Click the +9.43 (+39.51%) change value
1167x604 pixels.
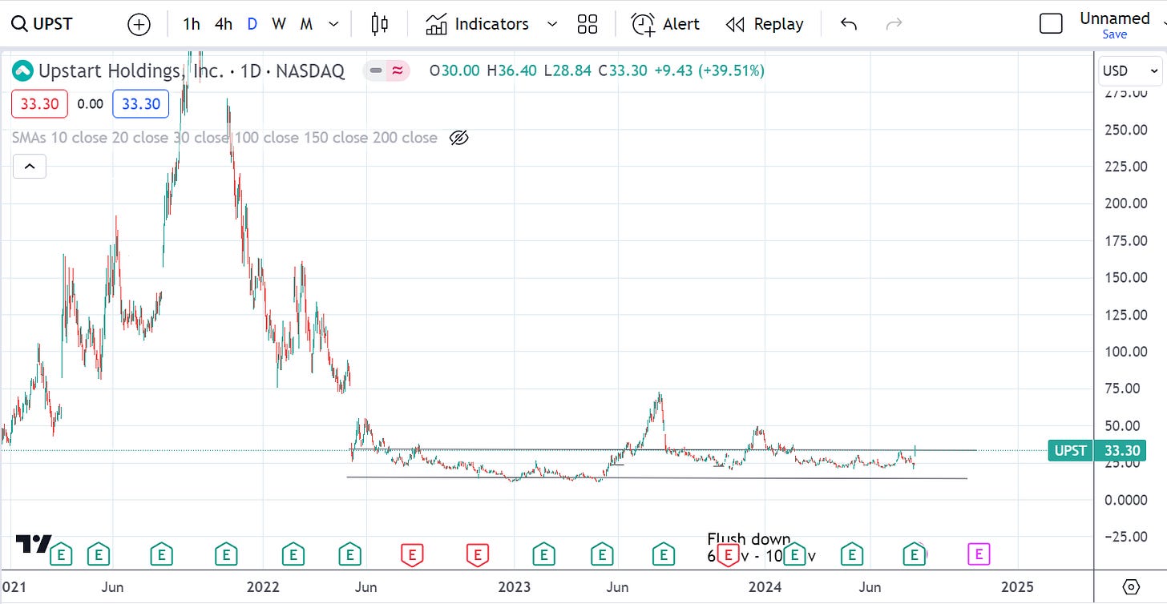pos(709,70)
